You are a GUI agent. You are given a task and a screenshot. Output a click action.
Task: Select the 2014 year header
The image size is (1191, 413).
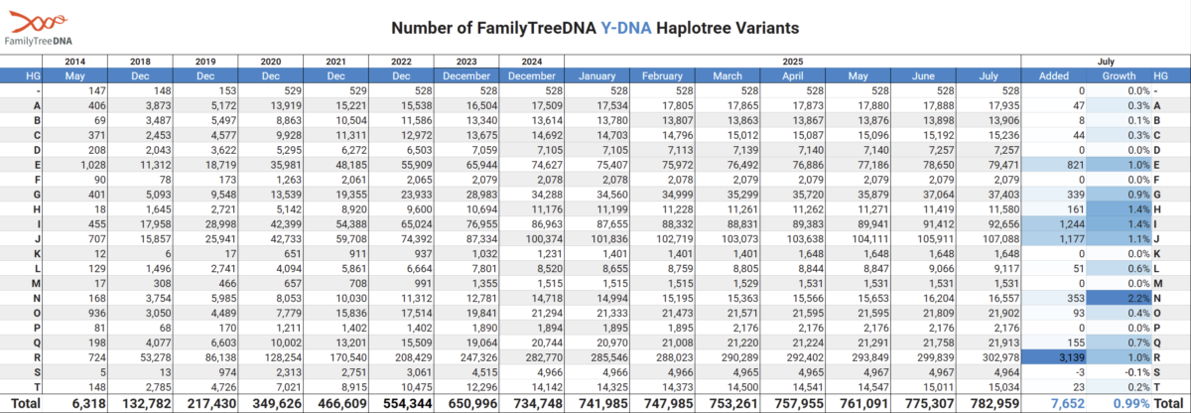point(75,62)
